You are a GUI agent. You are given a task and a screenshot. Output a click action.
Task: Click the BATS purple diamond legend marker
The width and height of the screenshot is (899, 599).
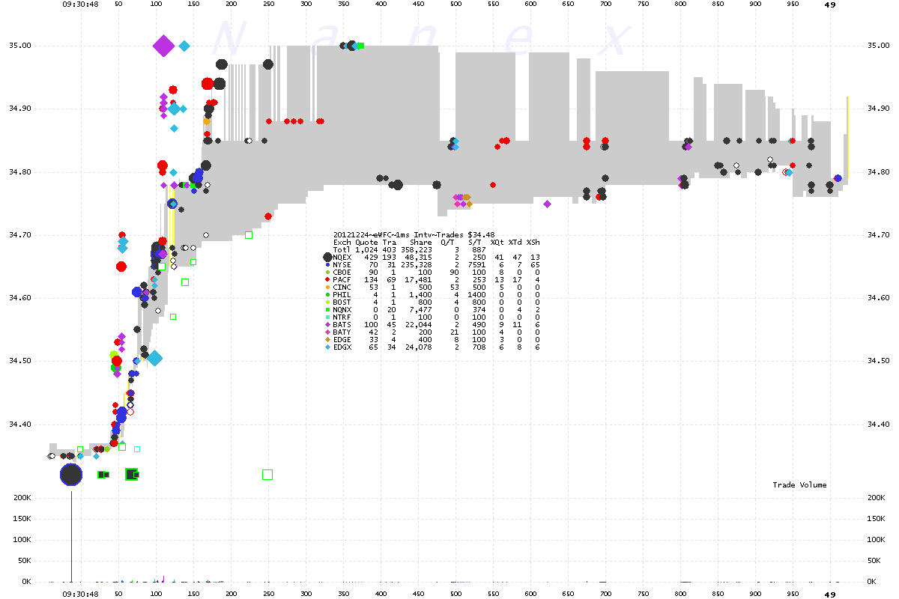(x=327, y=325)
